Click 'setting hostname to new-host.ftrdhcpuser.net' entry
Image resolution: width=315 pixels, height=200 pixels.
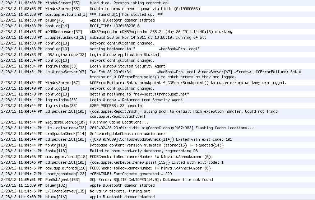[x=139, y=94]
